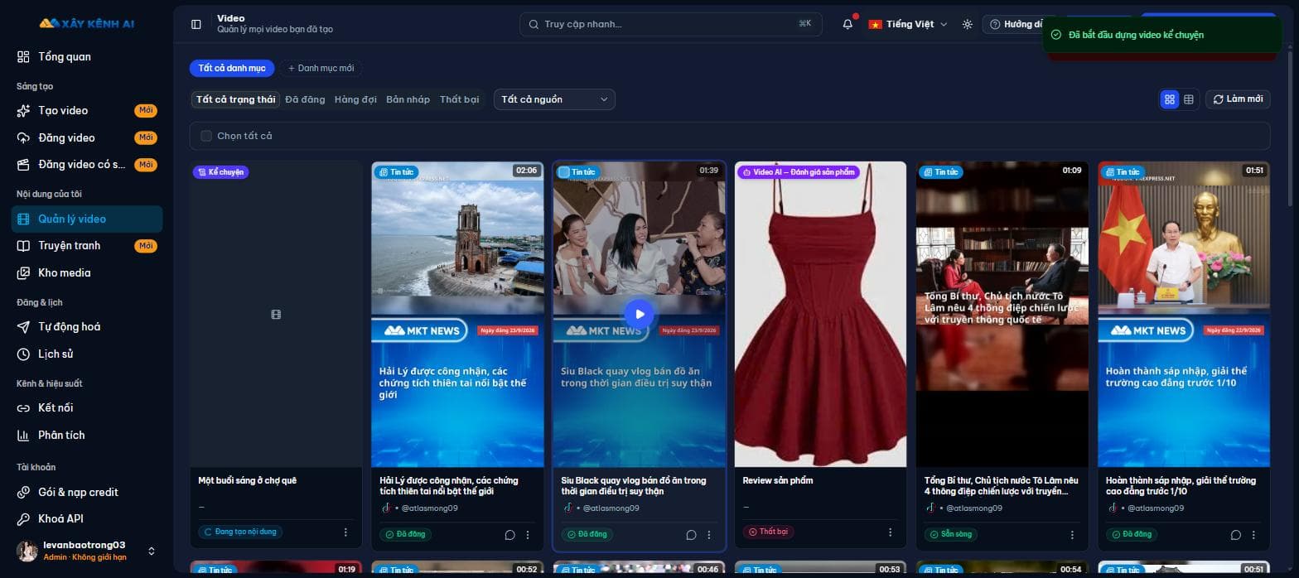Filter by Bản nháp status

pyautogui.click(x=408, y=99)
